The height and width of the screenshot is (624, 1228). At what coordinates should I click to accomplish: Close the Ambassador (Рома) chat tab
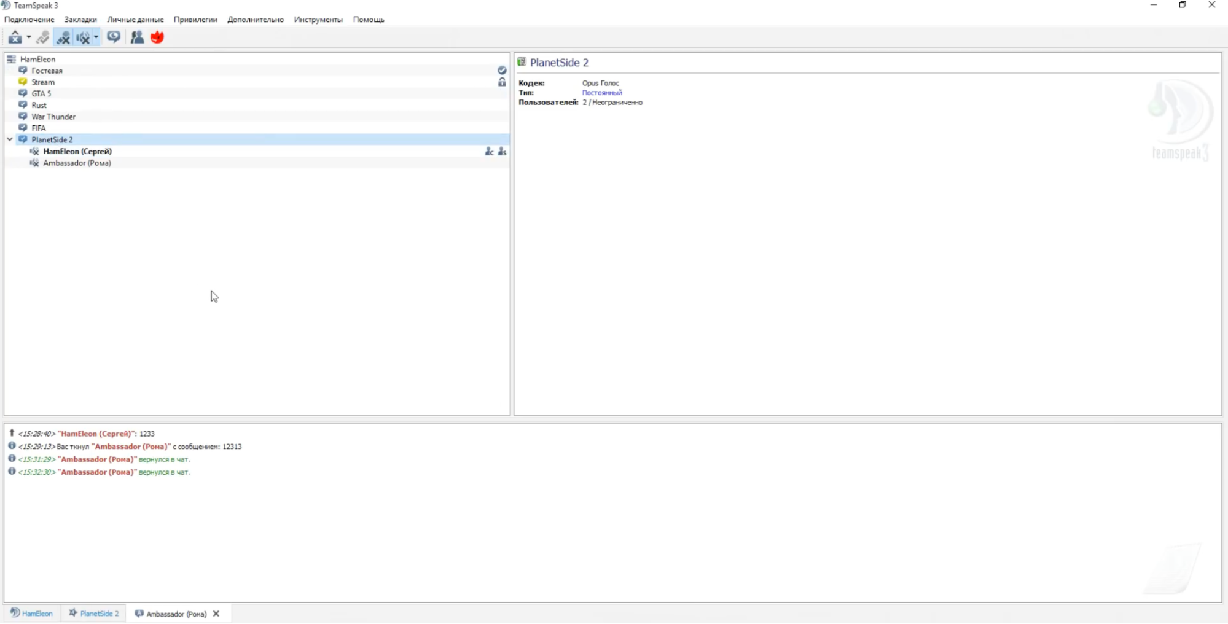tap(216, 614)
